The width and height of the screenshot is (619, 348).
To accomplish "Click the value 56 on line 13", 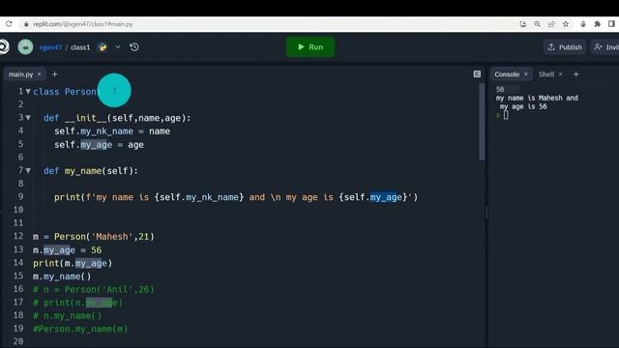I will 97,250.
